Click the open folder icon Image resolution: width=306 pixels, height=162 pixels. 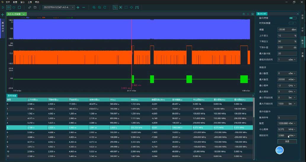35,7
